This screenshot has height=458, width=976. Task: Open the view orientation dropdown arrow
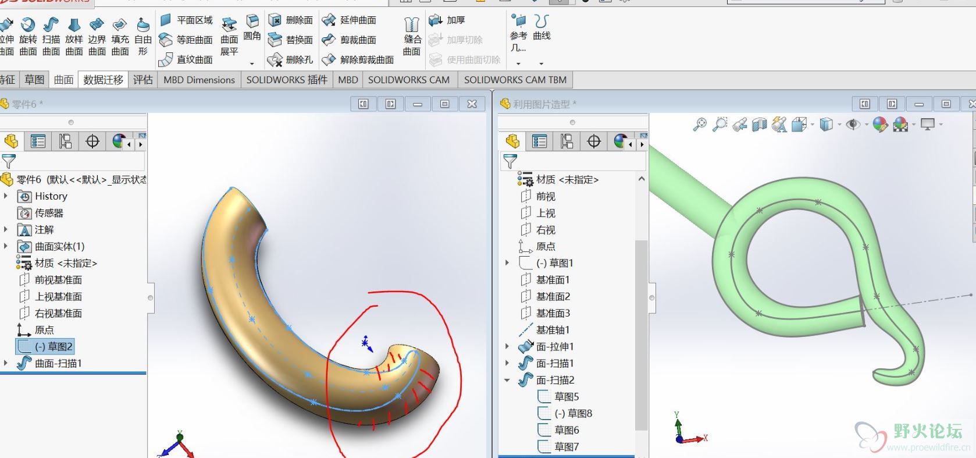point(813,124)
